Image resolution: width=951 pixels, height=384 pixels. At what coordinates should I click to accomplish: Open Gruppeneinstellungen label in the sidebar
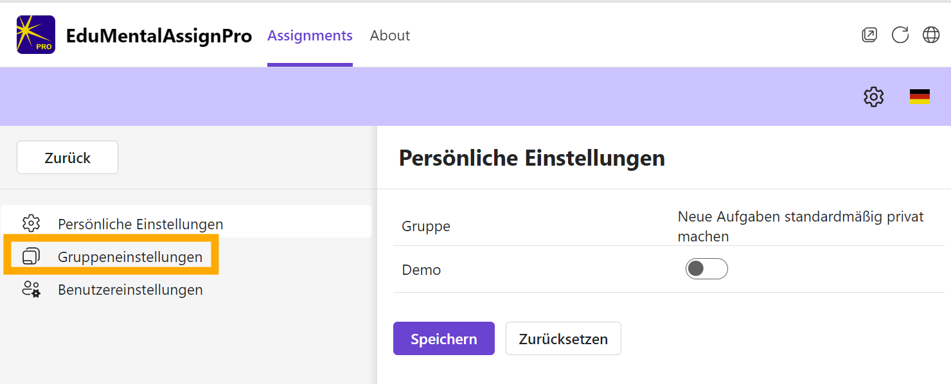130,257
